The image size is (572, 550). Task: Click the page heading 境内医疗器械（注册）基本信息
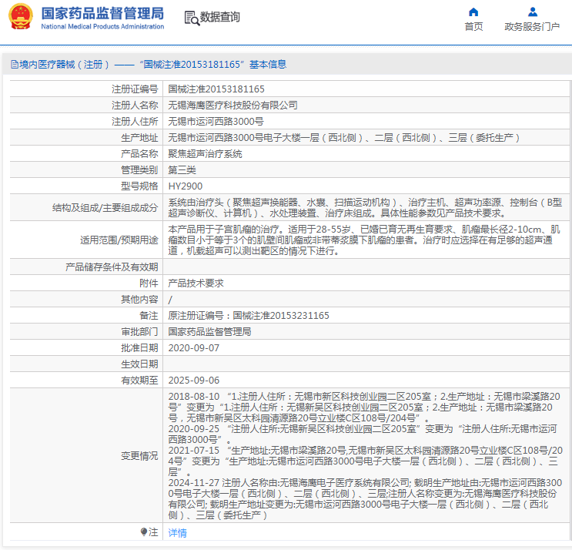152,65
